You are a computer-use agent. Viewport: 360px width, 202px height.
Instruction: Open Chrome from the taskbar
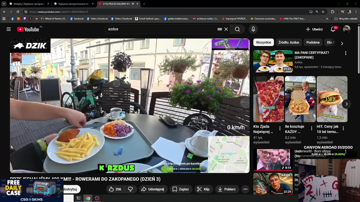coord(88,198)
